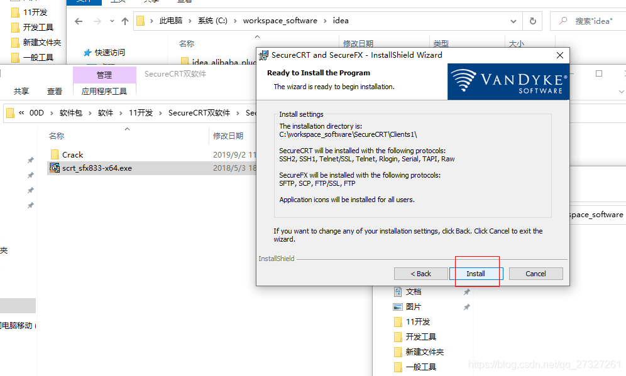Viewport: 626px width, 376px height.
Task: Click the VanDyke Software logo banner
Action: tap(508, 82)
